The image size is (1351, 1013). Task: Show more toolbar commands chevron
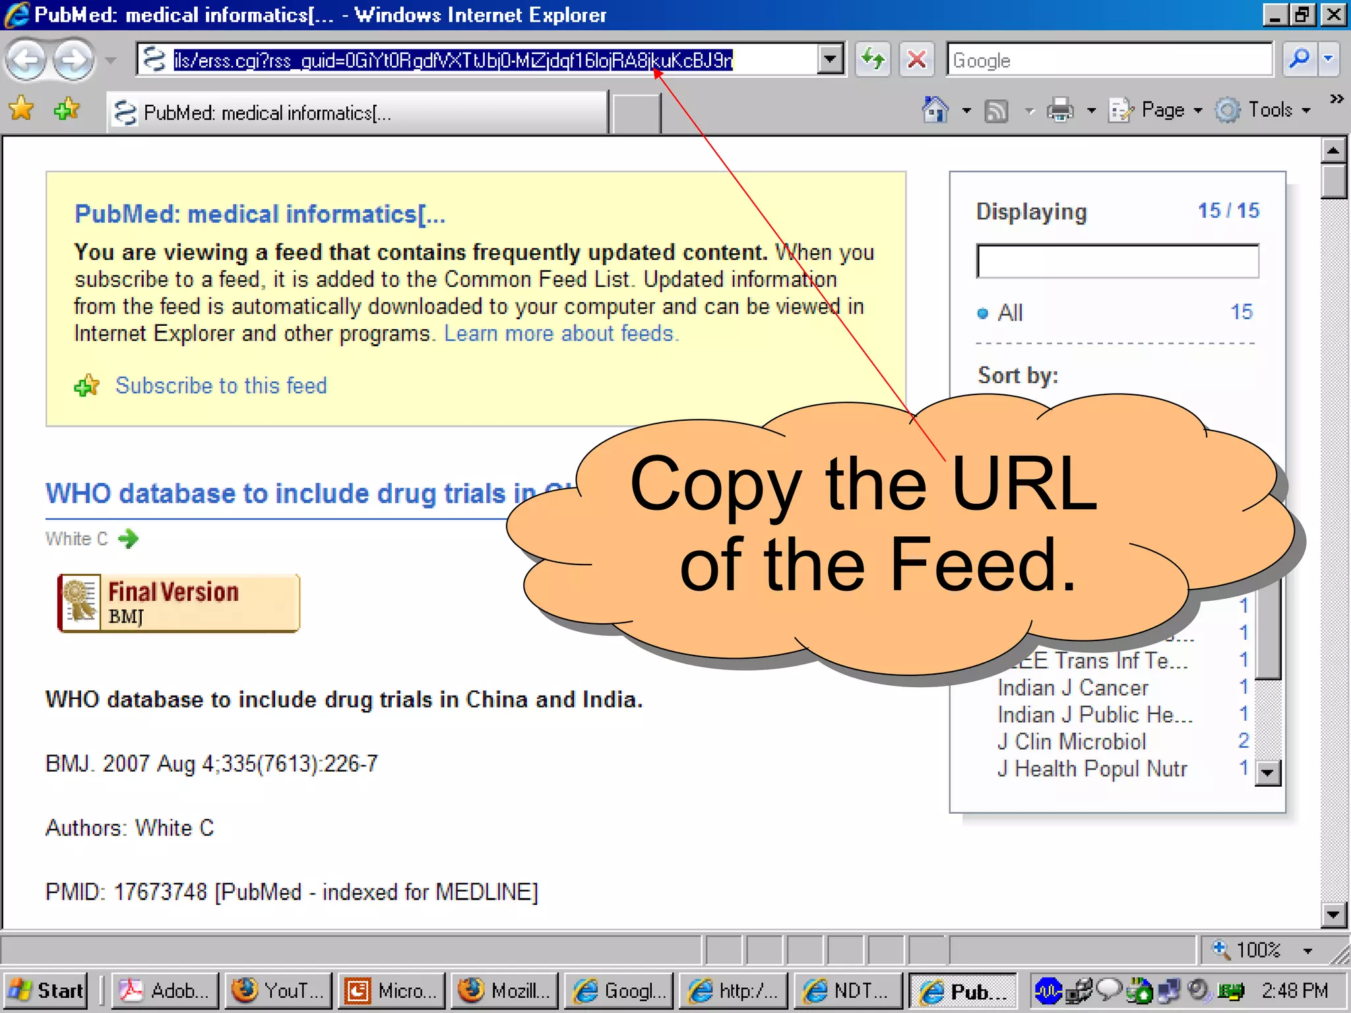coord(1337,99)
